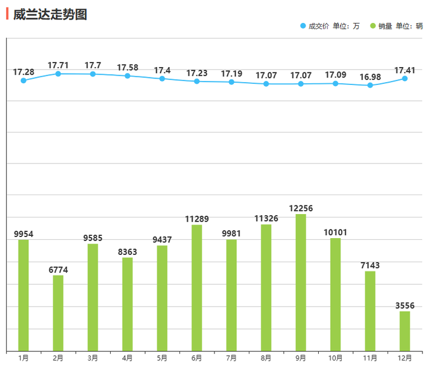Select the 17.09 price marker for 10月
The width and height of the screenshot is (430, 365).
click(x=335, y=84)
